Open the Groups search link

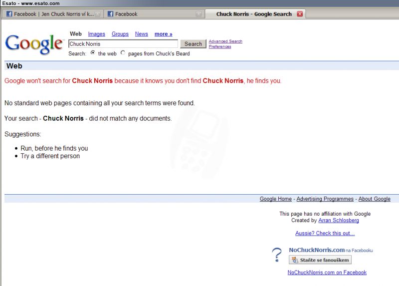[120, 34]
